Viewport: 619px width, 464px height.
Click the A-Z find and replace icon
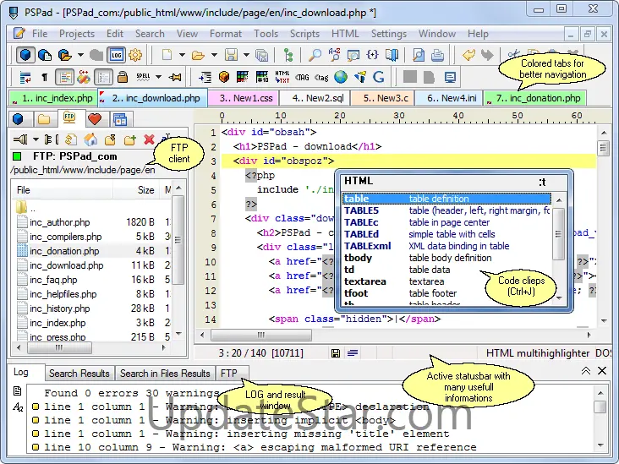click(x=334, y=55)
